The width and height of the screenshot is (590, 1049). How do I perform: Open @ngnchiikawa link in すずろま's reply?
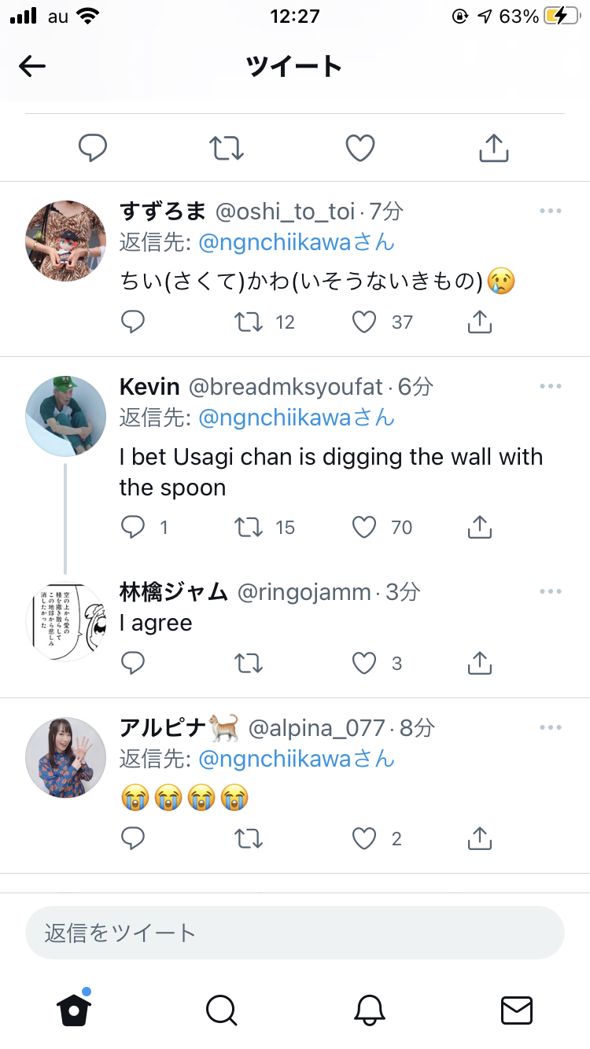pos(275,242)
